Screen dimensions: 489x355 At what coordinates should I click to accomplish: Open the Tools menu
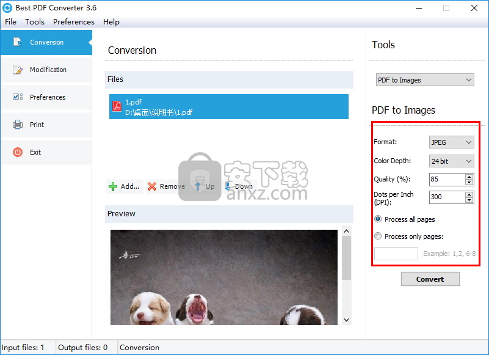coord(35,21)
